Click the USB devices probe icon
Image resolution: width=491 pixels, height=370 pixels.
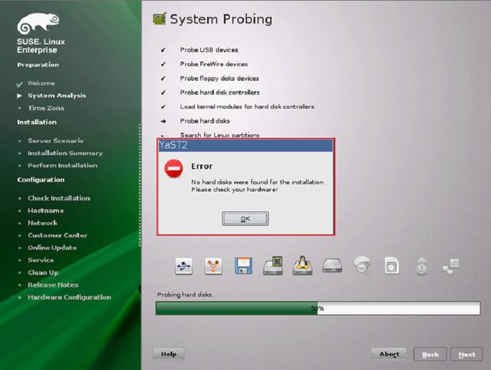point(183,266)
